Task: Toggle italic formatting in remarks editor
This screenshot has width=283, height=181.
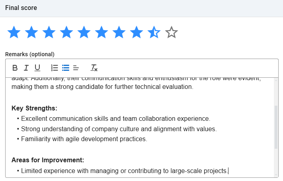Action: point(26,68)
